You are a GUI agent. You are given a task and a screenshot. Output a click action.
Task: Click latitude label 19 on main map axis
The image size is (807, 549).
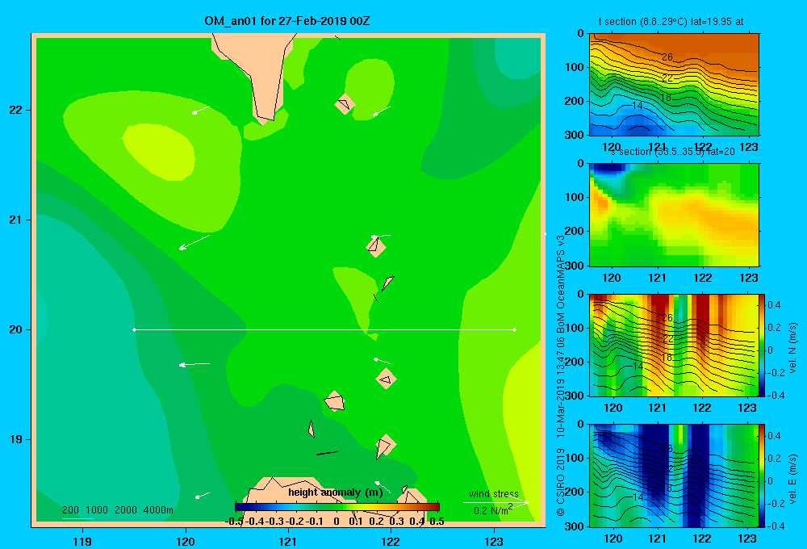(16, 439)
